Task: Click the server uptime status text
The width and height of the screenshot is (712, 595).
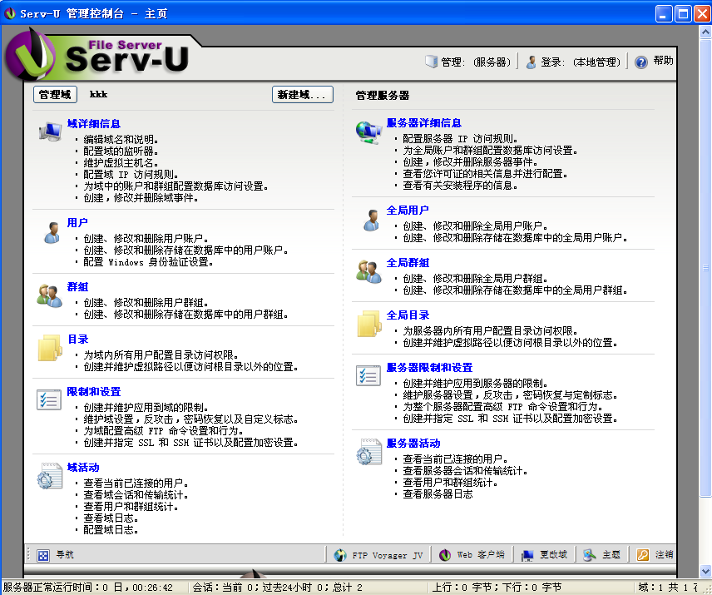Action: [x=87, y=588]
